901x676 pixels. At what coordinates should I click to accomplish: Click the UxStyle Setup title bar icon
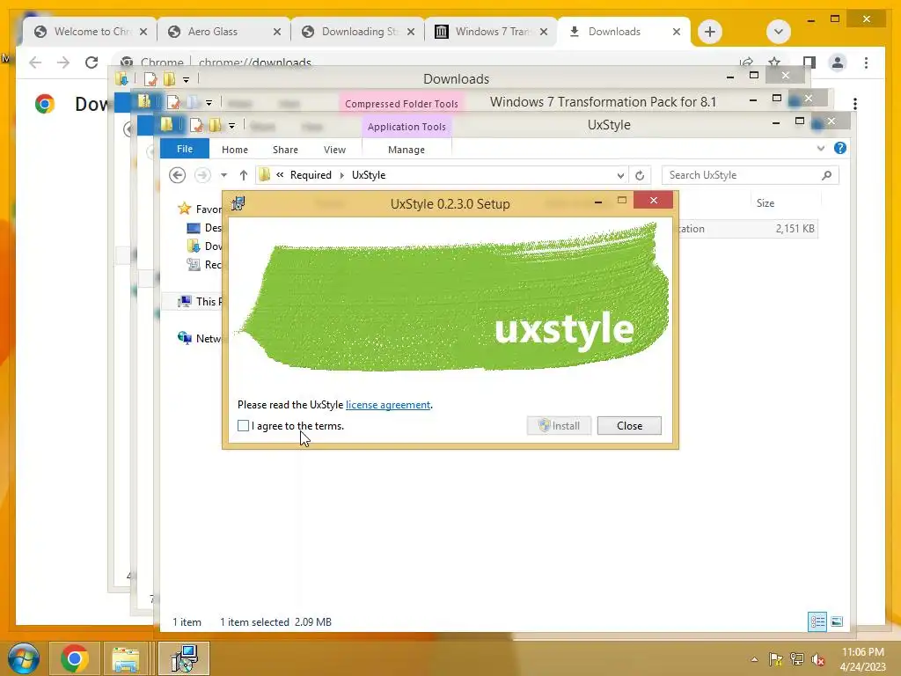point(238,203)
